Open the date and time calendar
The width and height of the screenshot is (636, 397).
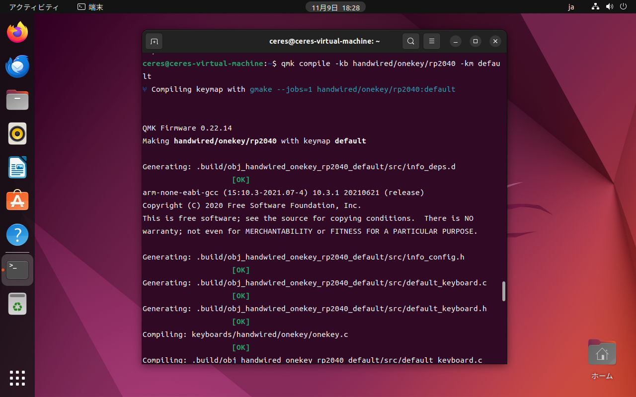335,7
